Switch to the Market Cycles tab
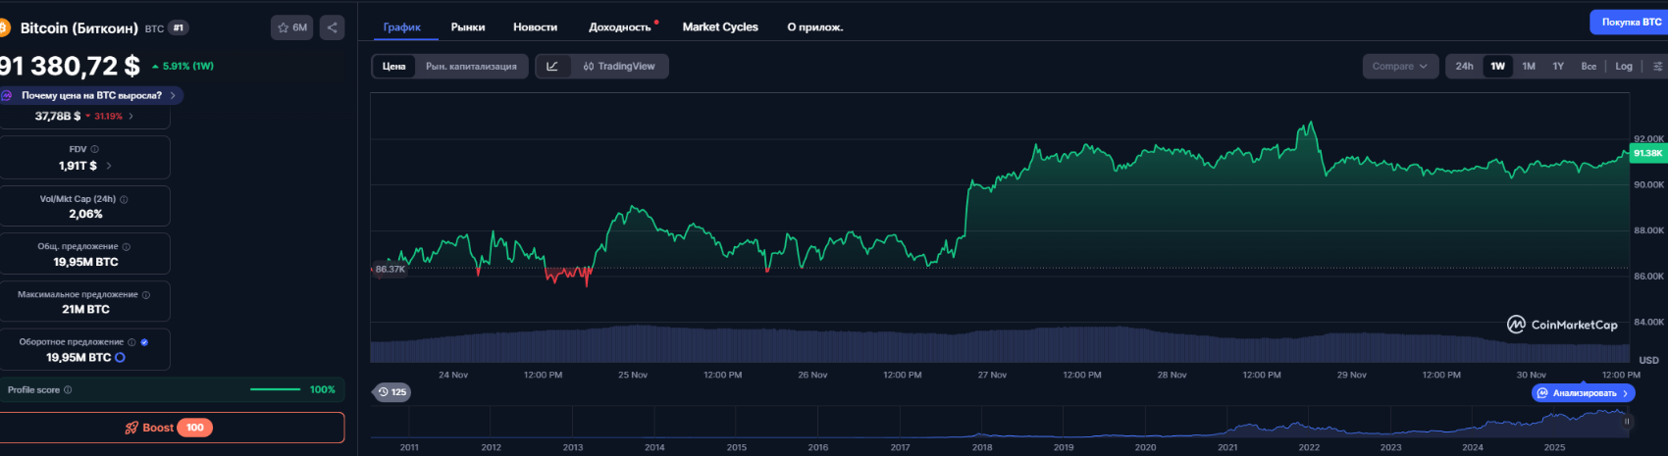The height and width of the screenshot is (456, 1668). (x=720, y=26)
